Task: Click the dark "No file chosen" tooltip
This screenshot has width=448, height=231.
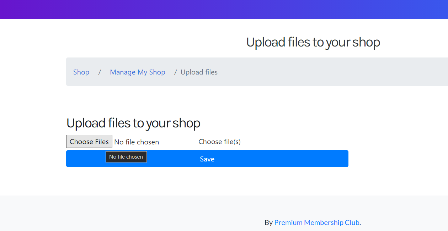Action: pyautogui.click(x=126, y=157)
